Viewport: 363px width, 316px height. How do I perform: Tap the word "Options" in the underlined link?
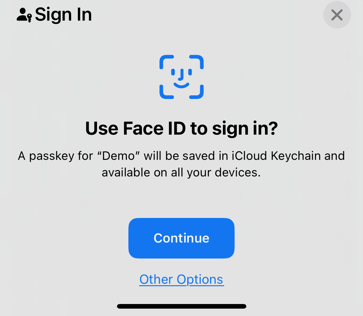(x=200, y=279)
